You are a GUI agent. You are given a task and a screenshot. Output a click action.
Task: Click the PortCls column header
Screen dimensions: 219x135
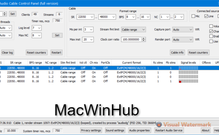[105, 63]
